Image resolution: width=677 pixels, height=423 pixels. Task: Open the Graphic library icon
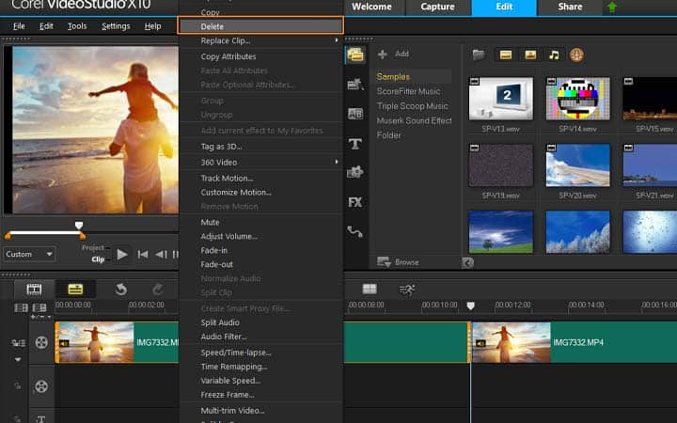[355, 172]
